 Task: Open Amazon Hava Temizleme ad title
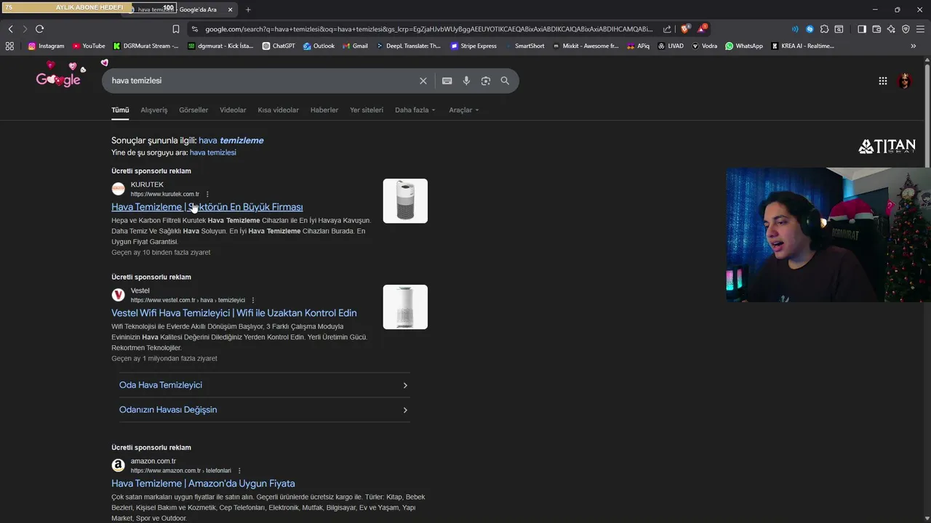203,484
